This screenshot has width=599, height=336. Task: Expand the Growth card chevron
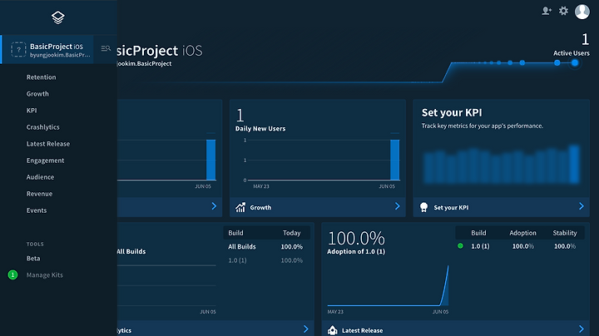pyautogui.click(x=398, y=206)
